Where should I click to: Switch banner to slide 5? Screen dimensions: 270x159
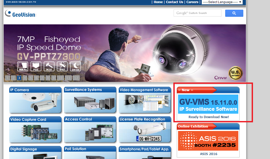point(31,78)
